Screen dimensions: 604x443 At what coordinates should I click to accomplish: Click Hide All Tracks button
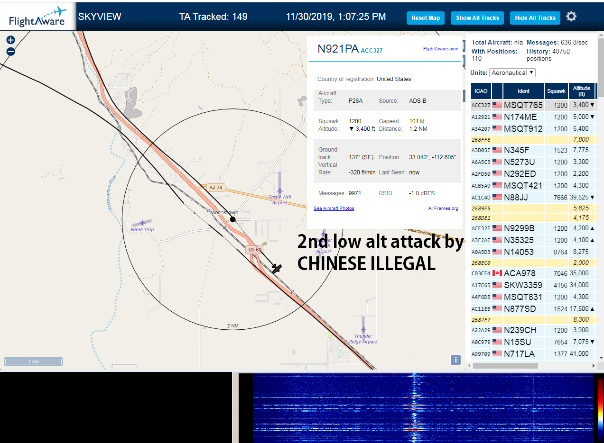click(x=535, y=18)
